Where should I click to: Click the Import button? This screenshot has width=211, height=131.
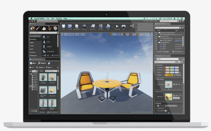(42, 63)
